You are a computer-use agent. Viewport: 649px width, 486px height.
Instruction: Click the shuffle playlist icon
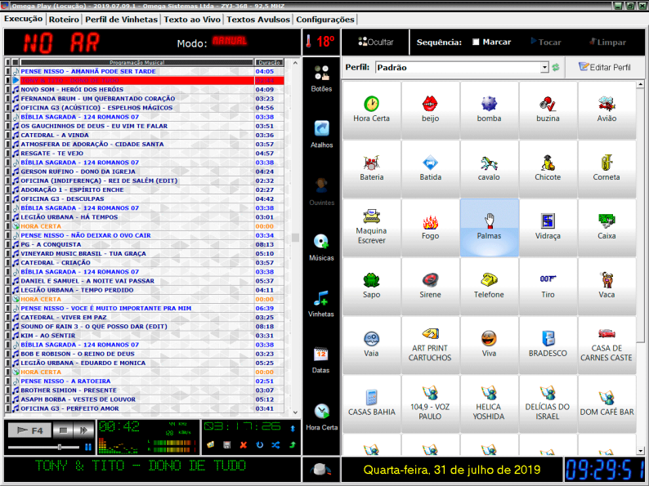point(275,444)
